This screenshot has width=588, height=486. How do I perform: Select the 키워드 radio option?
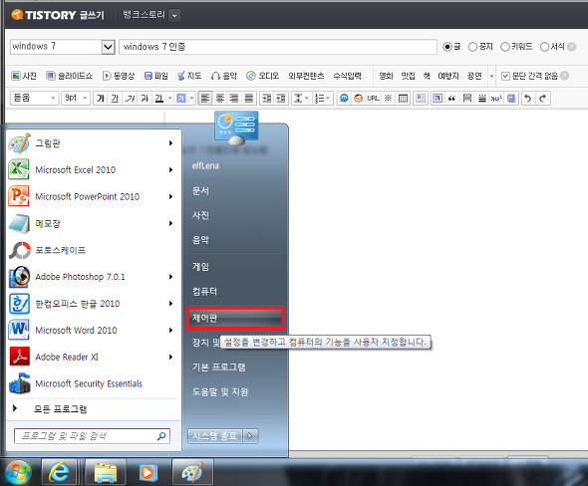pos(505,47)
